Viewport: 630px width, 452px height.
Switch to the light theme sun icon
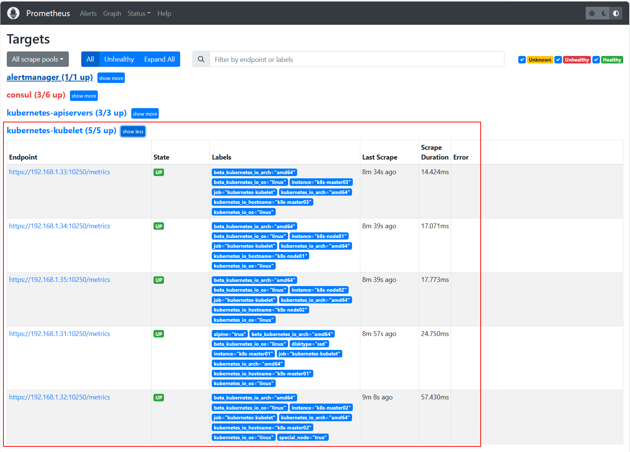[592, 14]
